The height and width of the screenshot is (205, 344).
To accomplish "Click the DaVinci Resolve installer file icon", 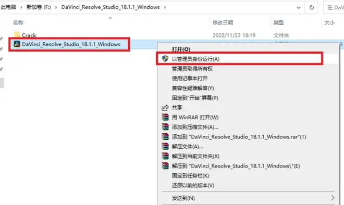I will [17, 44].
